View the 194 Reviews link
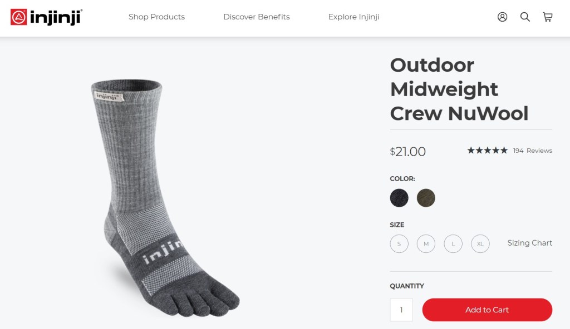570x329 pixels. point(533,151)
